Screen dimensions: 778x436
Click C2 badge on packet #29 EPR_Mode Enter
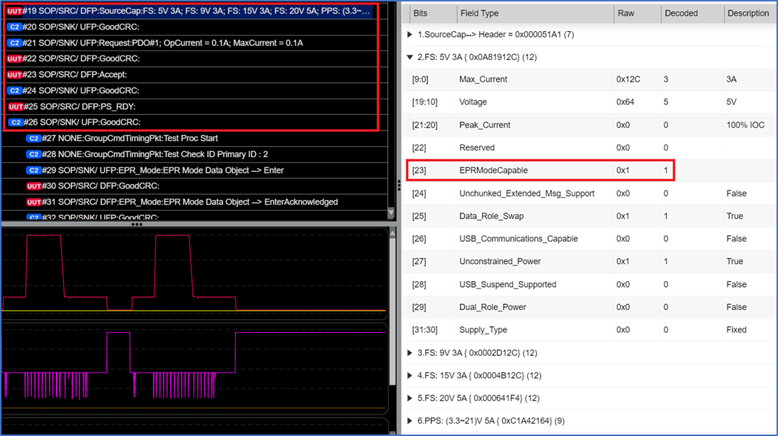[x=33, y=171]
